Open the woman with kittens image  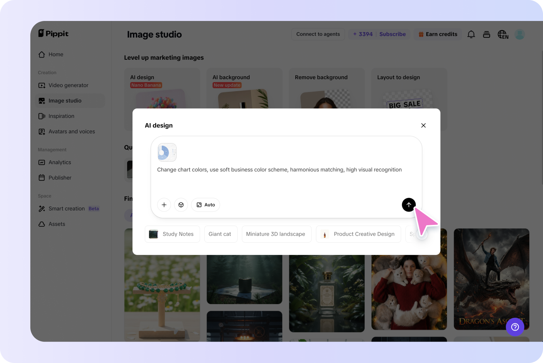pyautogui.click(x=409, y=292)
